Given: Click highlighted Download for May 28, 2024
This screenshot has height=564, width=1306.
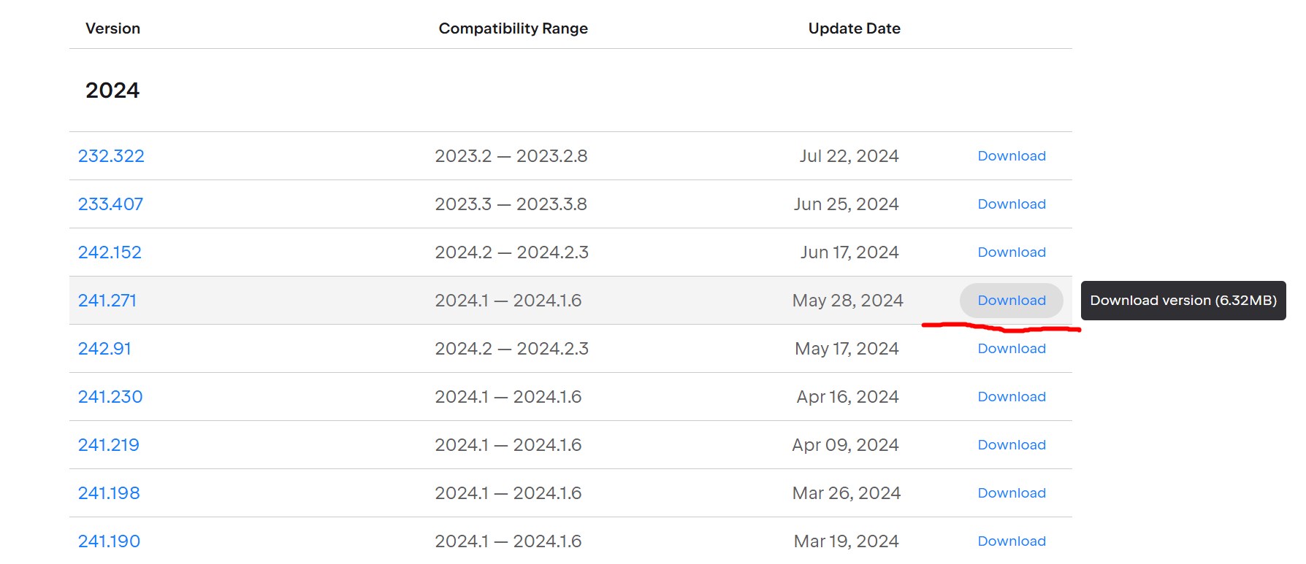Looking at the screenshot, I should (1012, 301).
